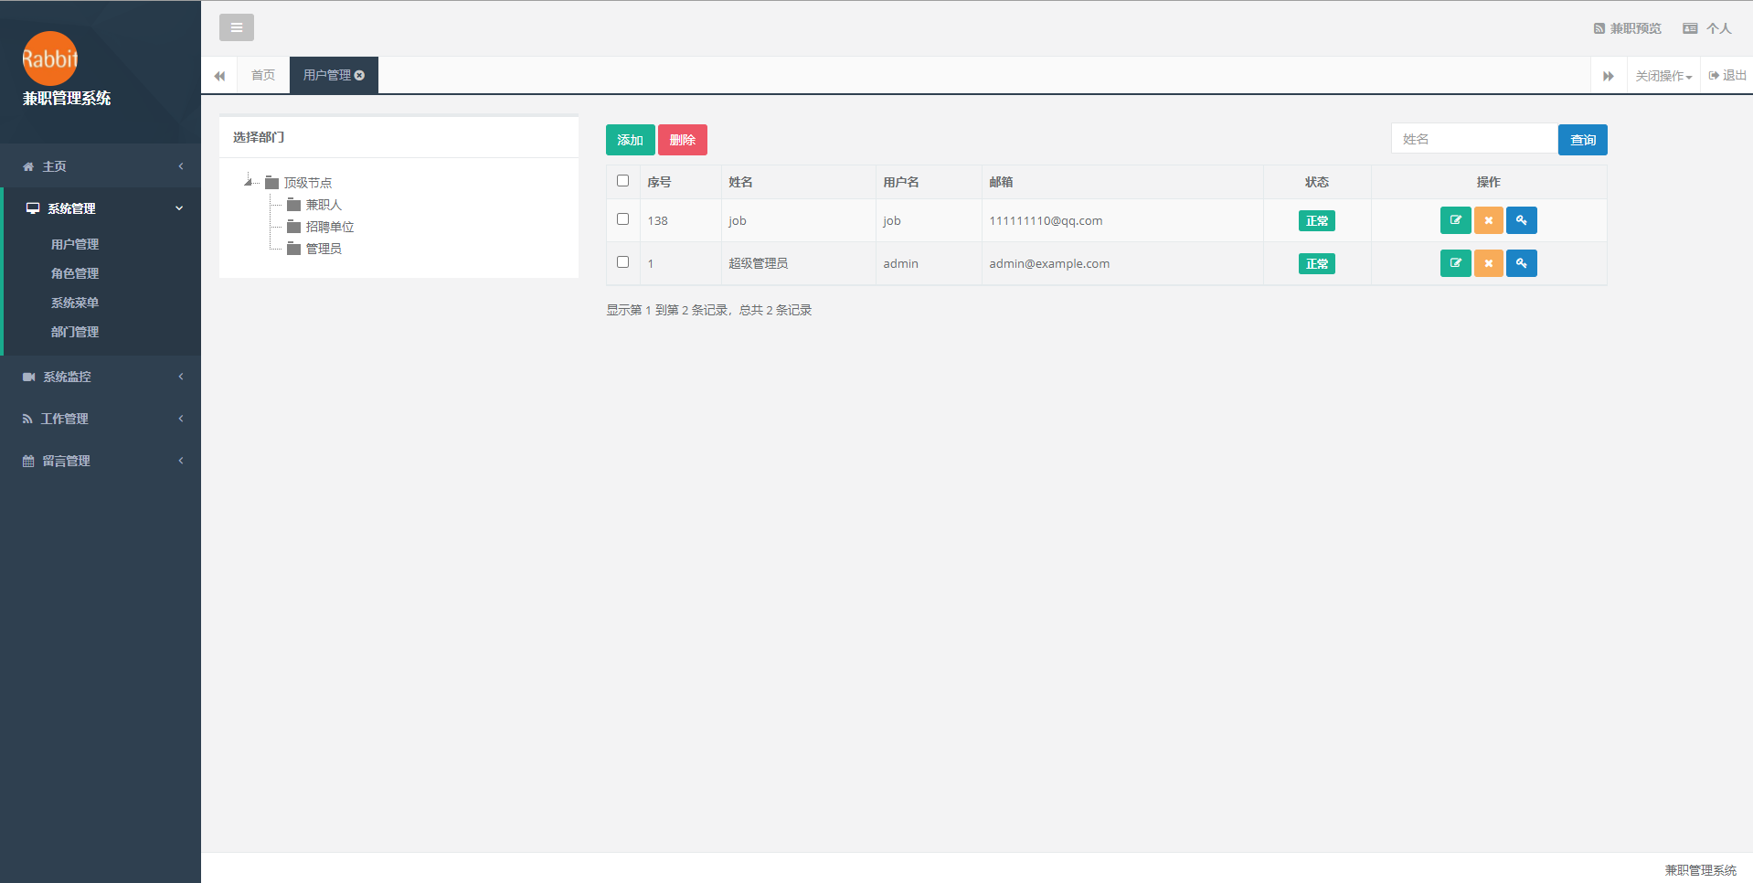The height and width of the screenshot is (883, 1753).
Task: Click the orange delete icon for job row
Action: point(1489,220)
